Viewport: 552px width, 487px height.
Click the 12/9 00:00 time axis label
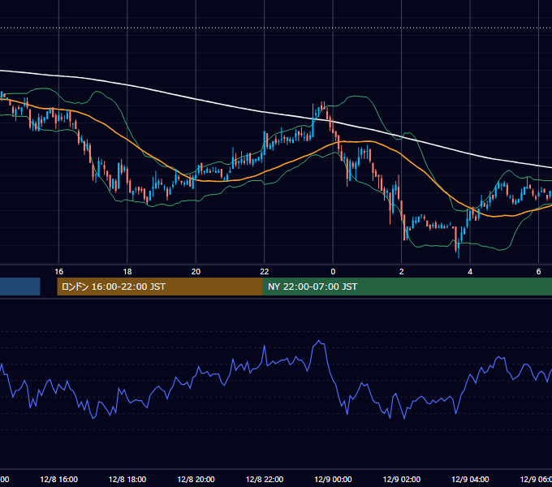[333, 479]
